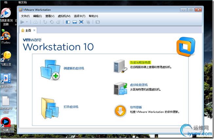Close the 主页 tab
The height and width of the screenshot is (139, 214).
[x=34, y=30]
